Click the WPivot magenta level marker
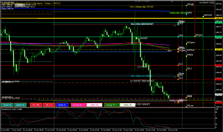This screenshot has height=132, width=223. [x=187, y=52]
